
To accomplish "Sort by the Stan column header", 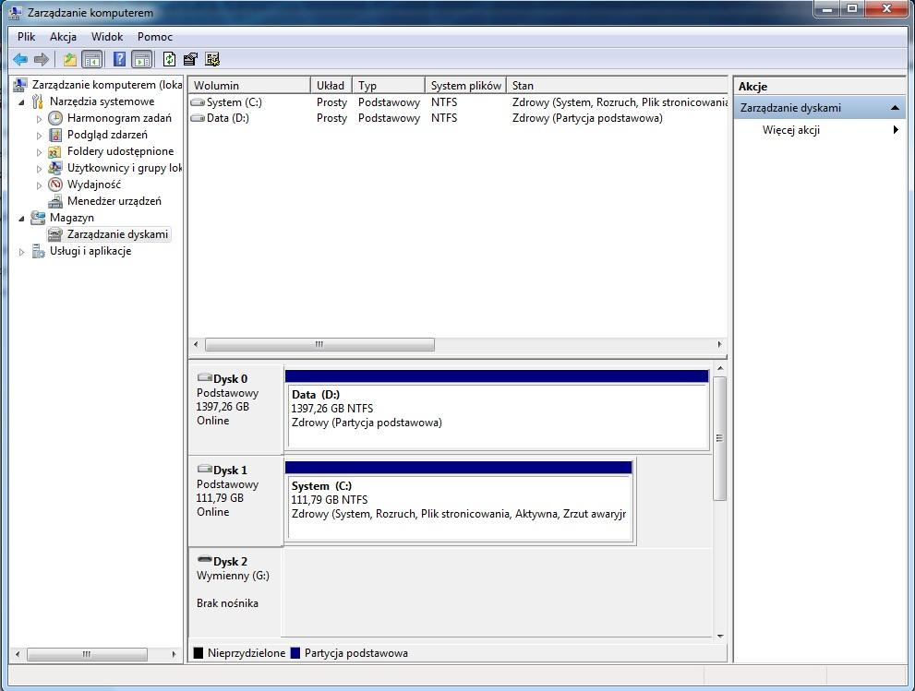I will pos(618,86).
